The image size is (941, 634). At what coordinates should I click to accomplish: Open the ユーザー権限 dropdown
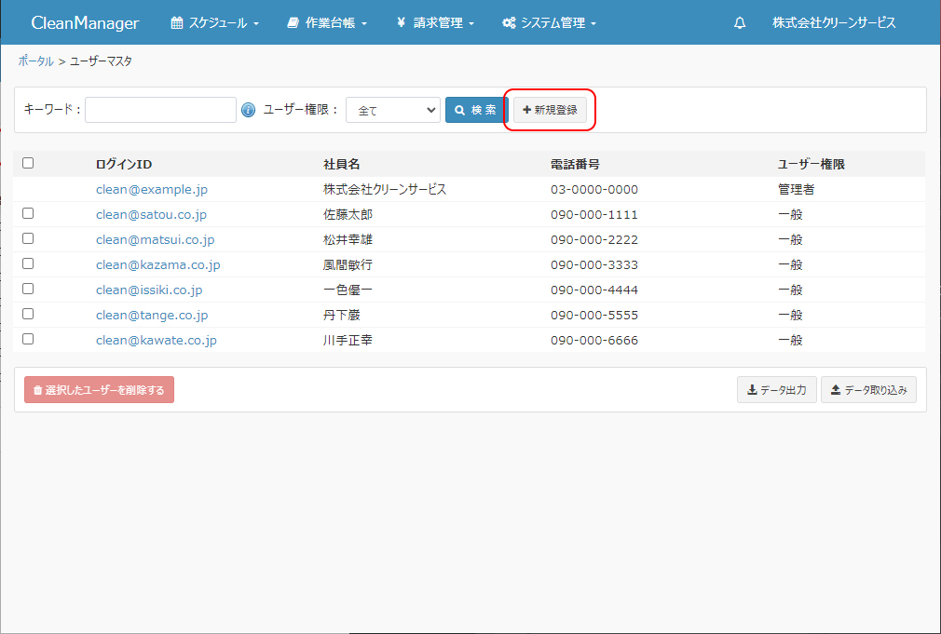tap(392, 110)
